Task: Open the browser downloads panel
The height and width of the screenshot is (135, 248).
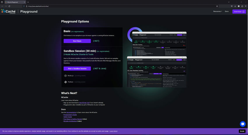Action: pyautogui.click(x=235, y=6)
